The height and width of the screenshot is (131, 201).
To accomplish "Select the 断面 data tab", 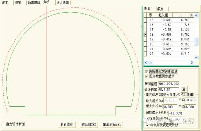I will pyautogui.click(x=147, y=8).
